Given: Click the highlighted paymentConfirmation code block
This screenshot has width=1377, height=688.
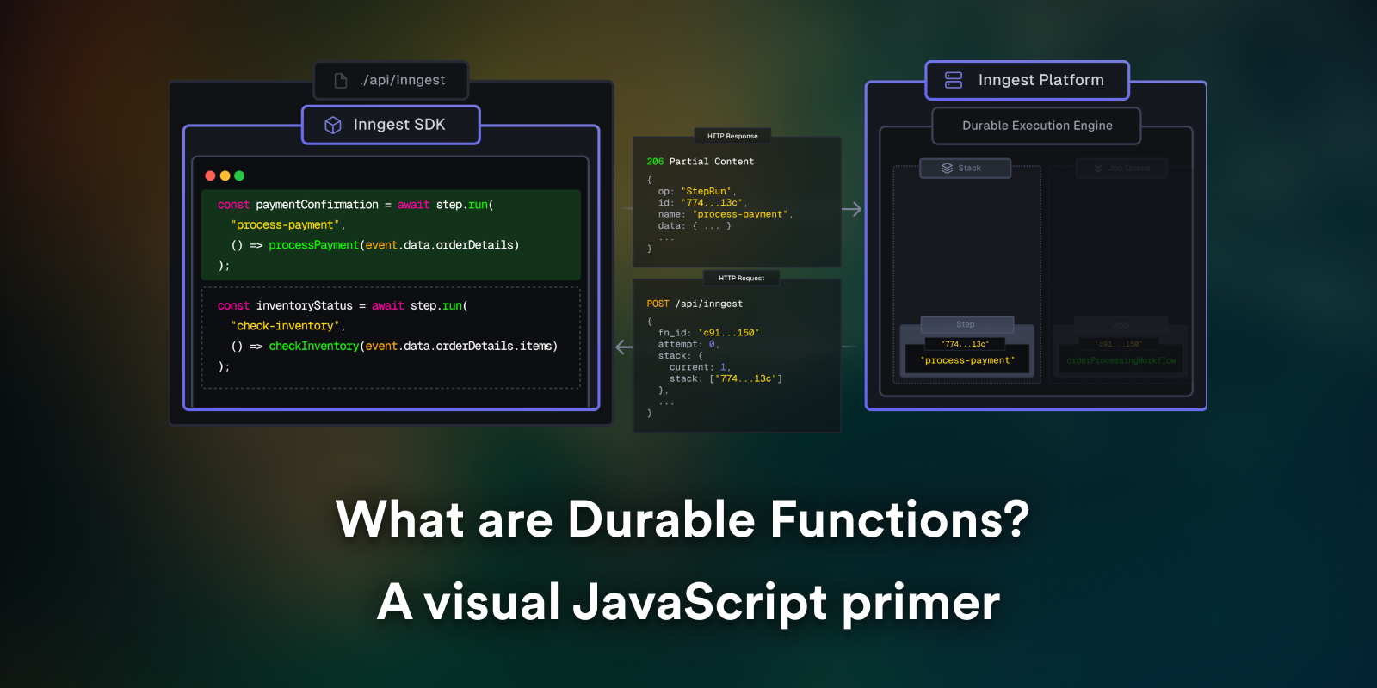Looking at the screenshot, I should coord(391,235).
